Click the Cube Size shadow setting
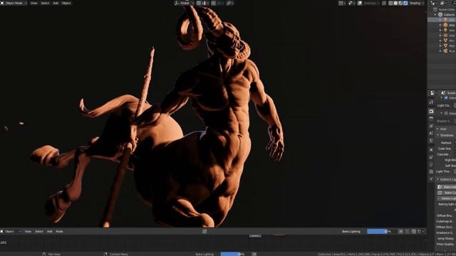Screen dimensions: 456x256 coord(445,149)
